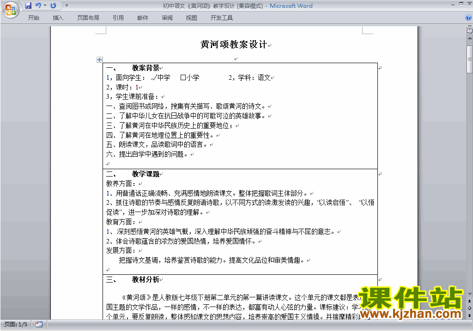Open Word Help question mark icon

(468, 18)
